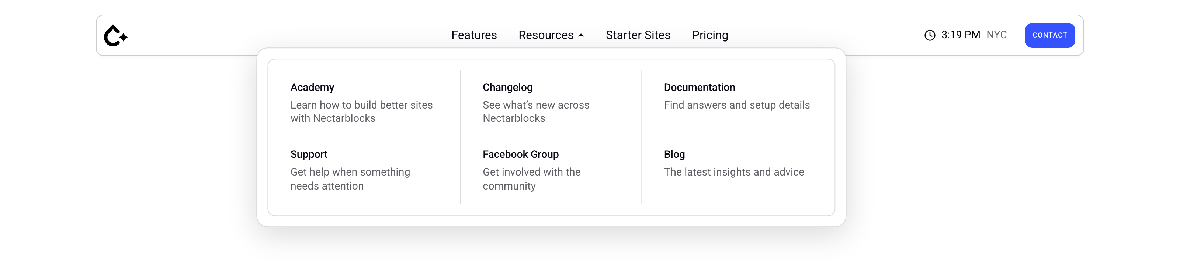This screenshot has height=262, width=1180.
Task: Click the 3:19 PM time display
Action: point(960,35)
